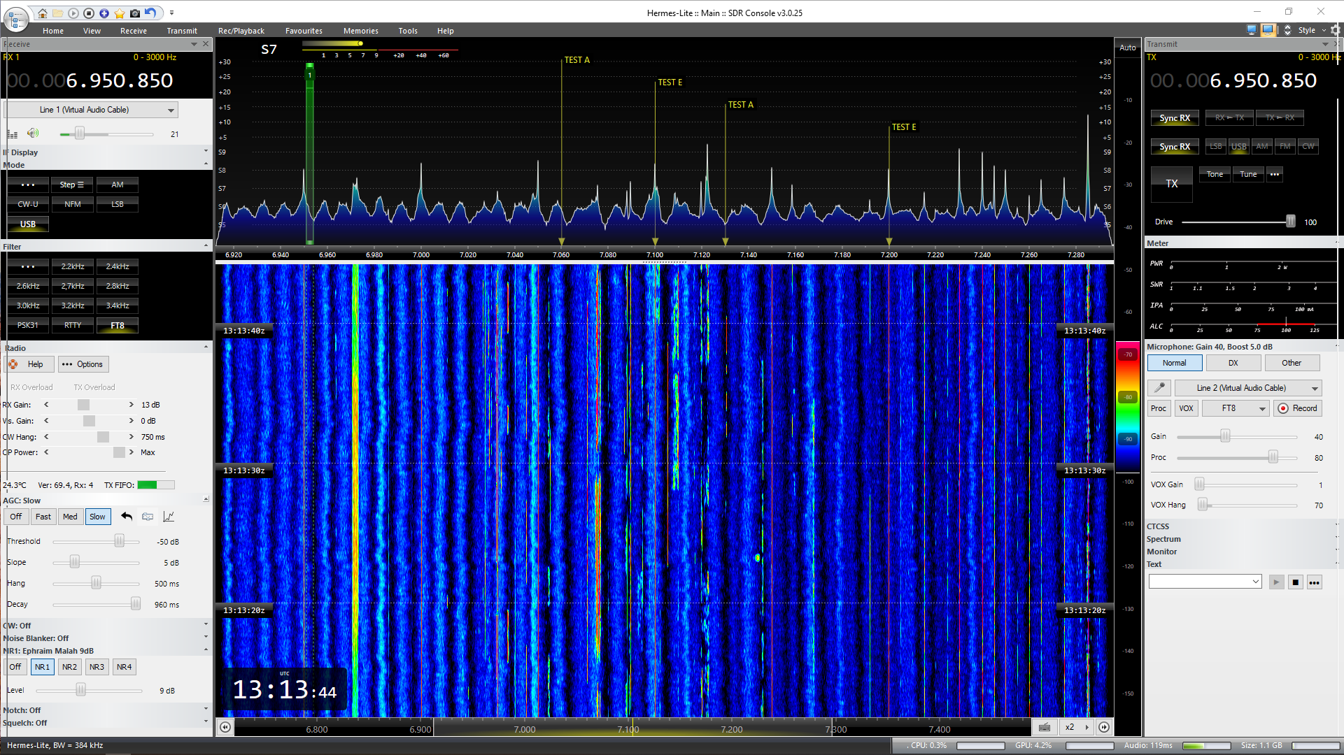Adjust the Drive level slider

(1290, 222)
